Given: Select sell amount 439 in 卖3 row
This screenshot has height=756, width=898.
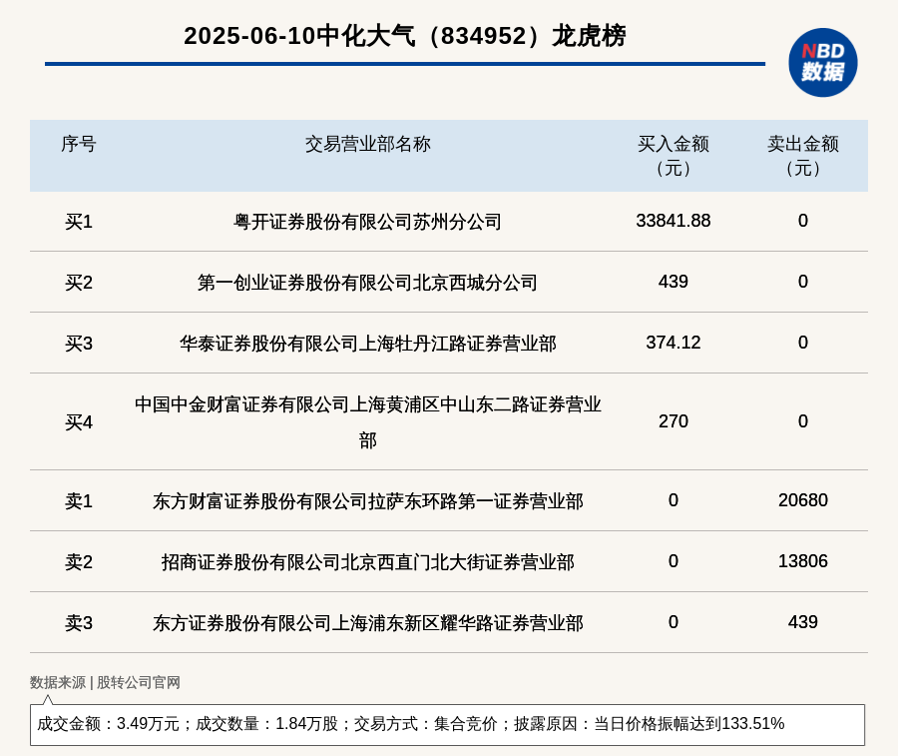Looking at the screenshot, I should click(x=803, y=622).
